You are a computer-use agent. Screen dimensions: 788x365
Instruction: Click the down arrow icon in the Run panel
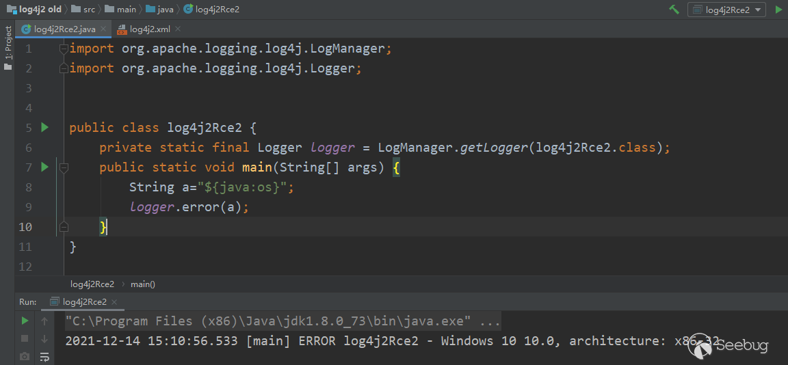[44, 338]
